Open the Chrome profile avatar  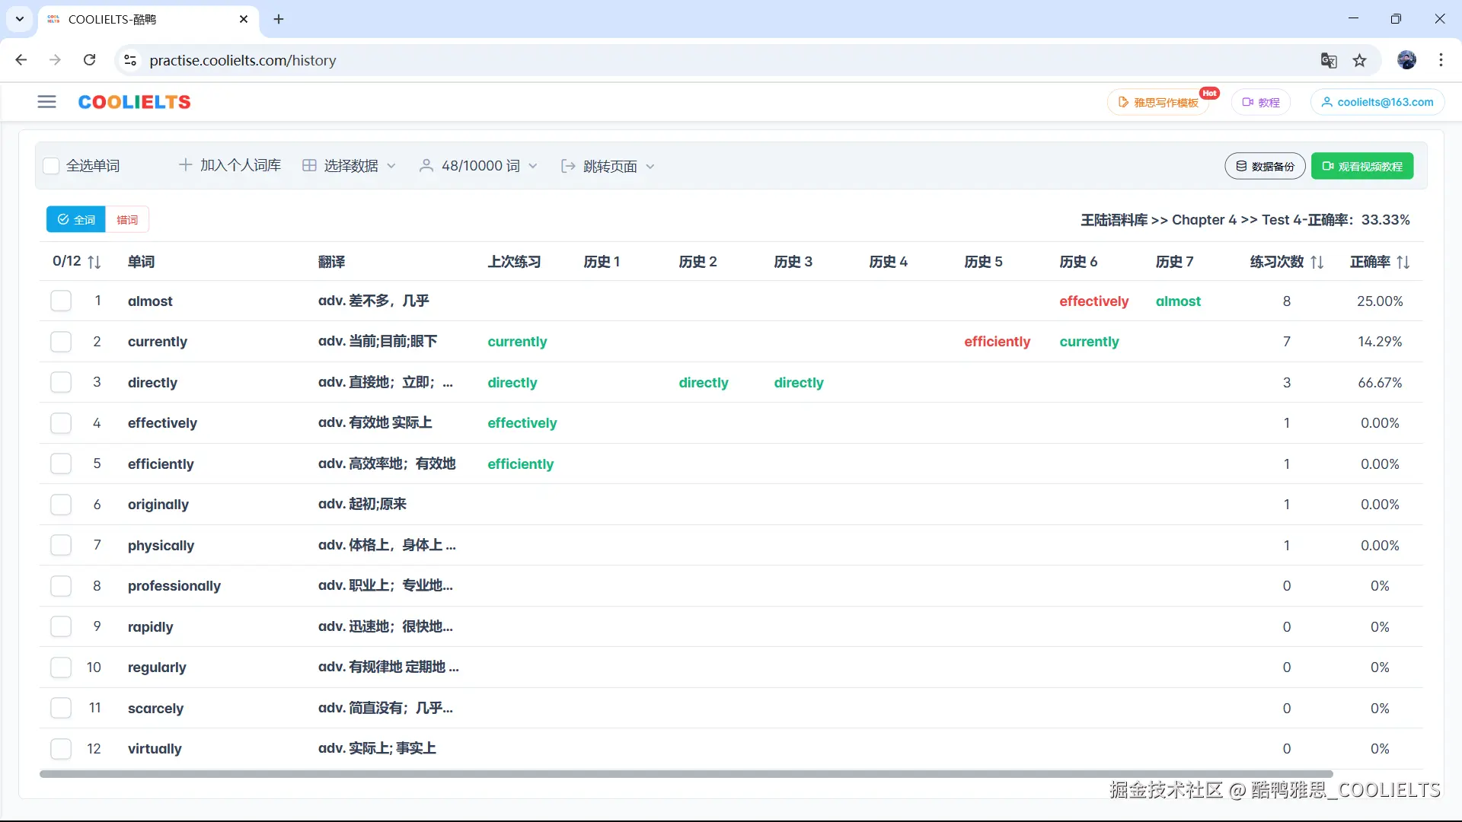click(1407, 60)
